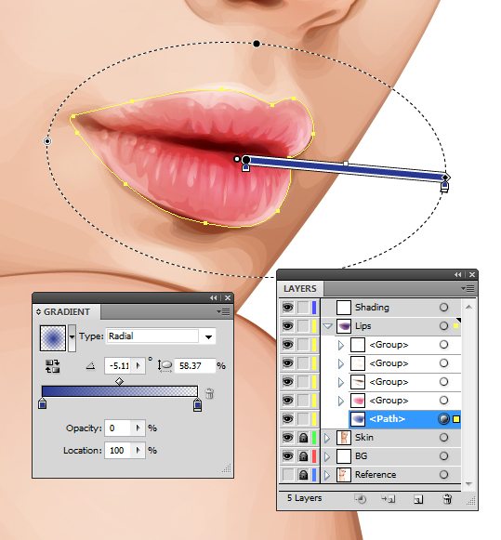Hide the Shading layer via eye icon

(288, 308)
